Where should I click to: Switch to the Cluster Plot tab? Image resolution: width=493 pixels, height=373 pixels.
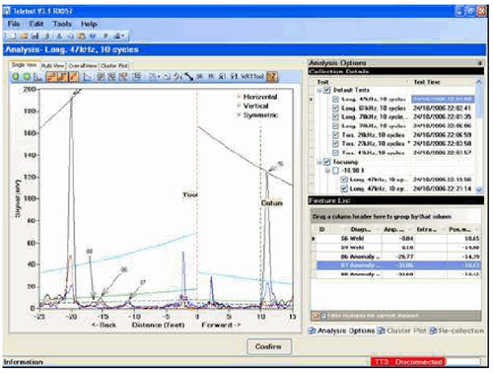click(114, 66)
